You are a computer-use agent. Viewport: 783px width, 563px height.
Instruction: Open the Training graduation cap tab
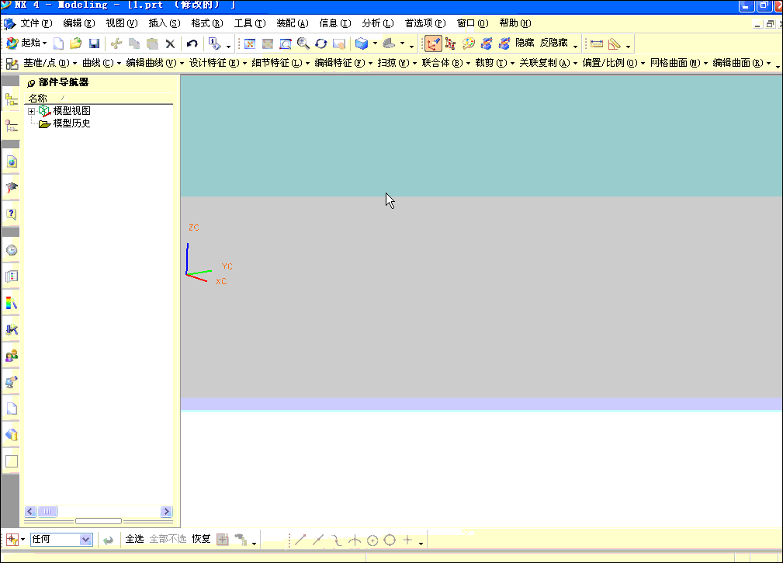pyautogui.click(x=12, y=188)
